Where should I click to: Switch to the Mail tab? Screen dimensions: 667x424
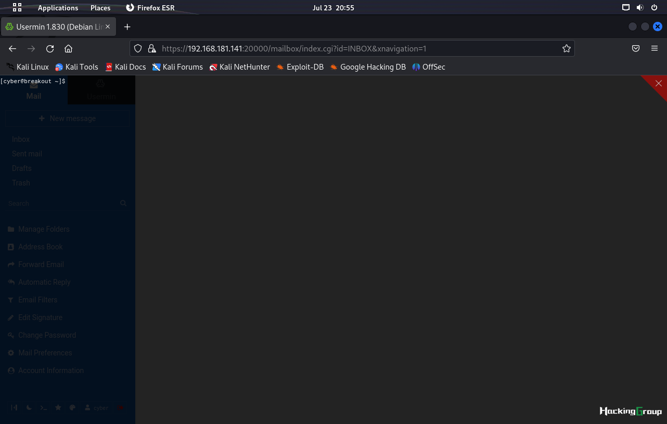click(x=34, y=90)
